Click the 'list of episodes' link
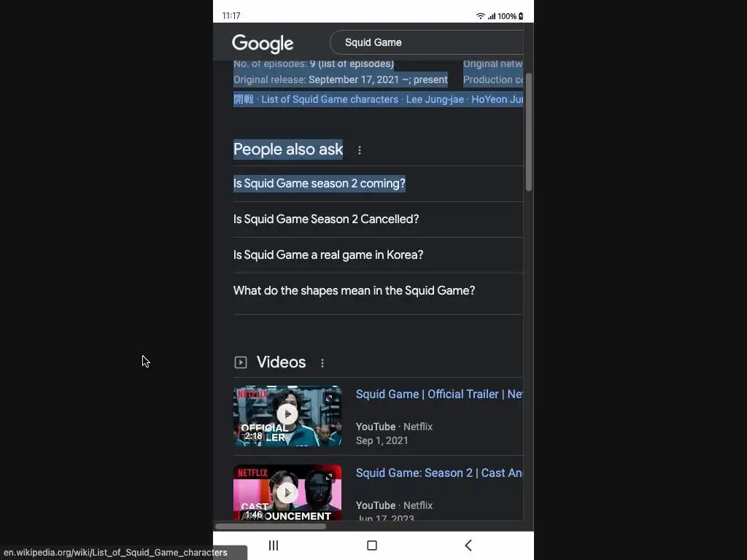This screenshot has width=747, height=560. click(x=356, y=64)
